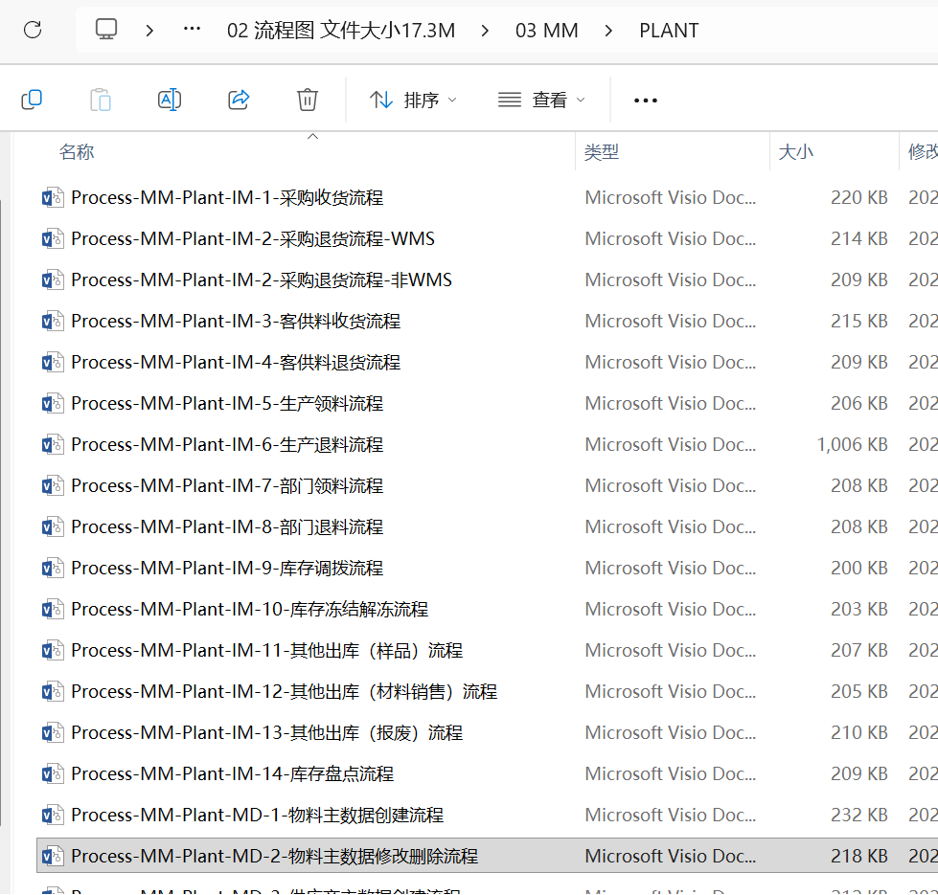Open the 查看 view dropdown

541,100
